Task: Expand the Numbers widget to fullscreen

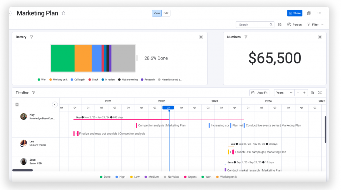Action: (320, 37)
